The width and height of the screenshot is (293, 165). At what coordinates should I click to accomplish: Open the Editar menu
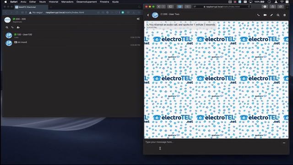[x=33, y=2]
